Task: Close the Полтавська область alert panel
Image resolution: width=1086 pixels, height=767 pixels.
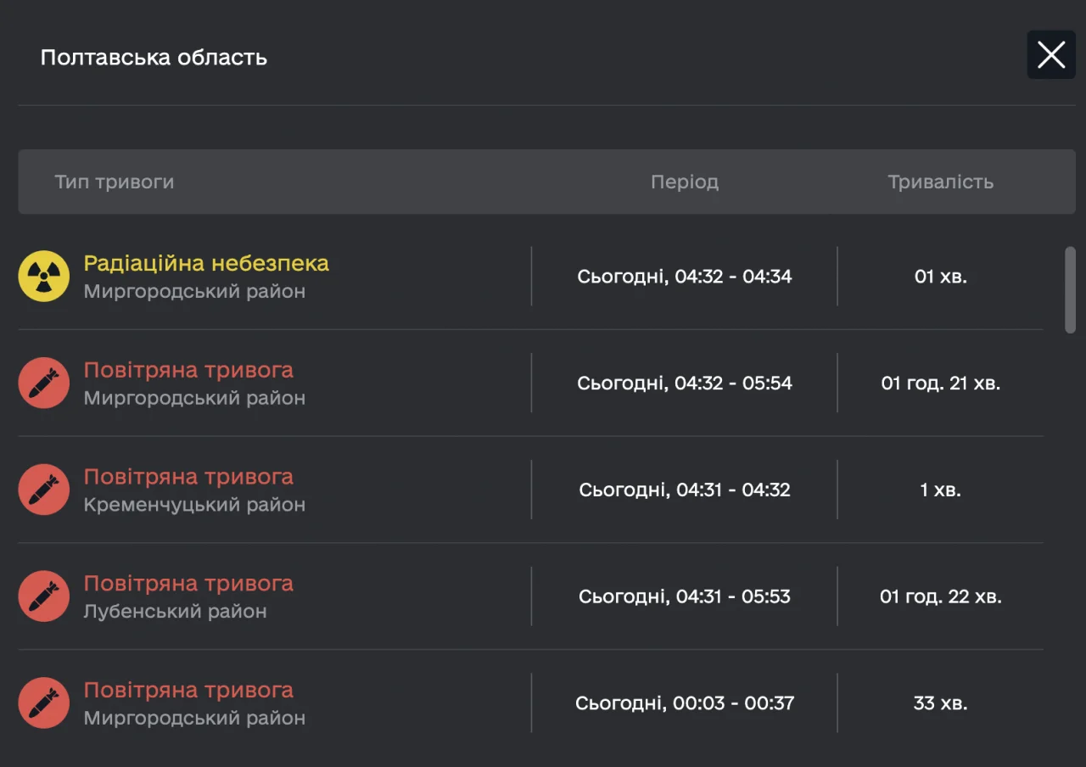Action: 1051,55
